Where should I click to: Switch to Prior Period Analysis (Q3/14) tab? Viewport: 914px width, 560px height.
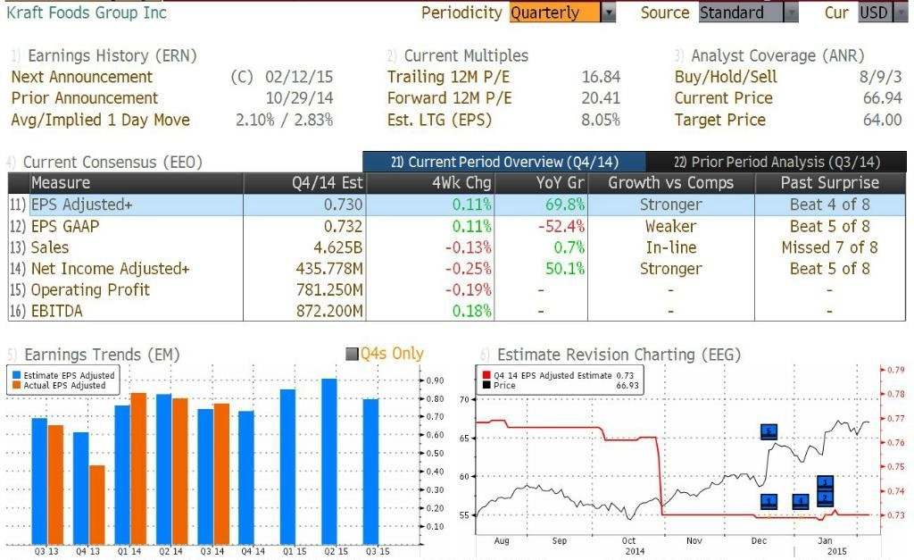tap(777, 162)
